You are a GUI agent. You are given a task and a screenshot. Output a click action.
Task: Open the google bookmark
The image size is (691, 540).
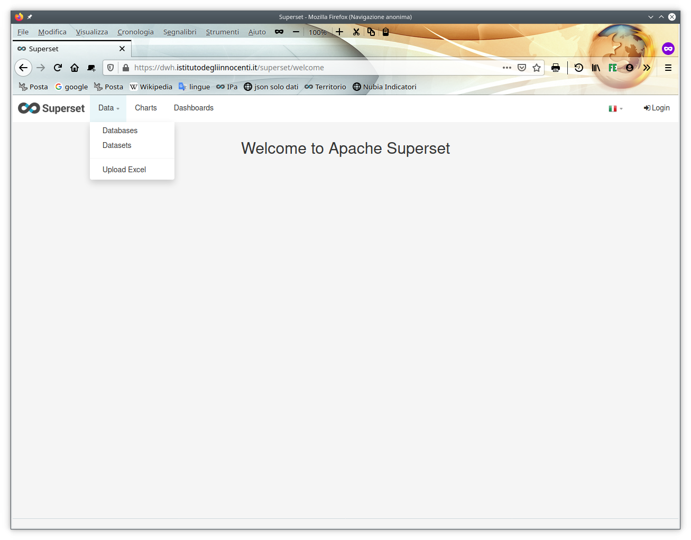tap(71, 87)
